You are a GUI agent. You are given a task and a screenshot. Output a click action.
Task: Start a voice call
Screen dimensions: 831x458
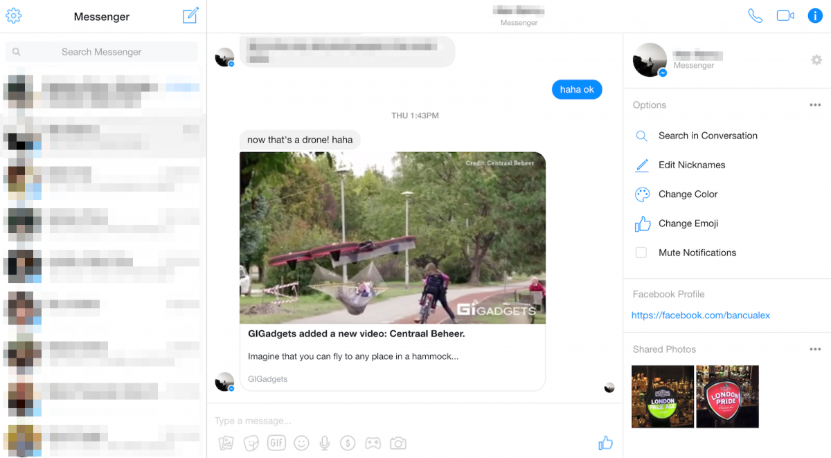[x=755, y=16]
